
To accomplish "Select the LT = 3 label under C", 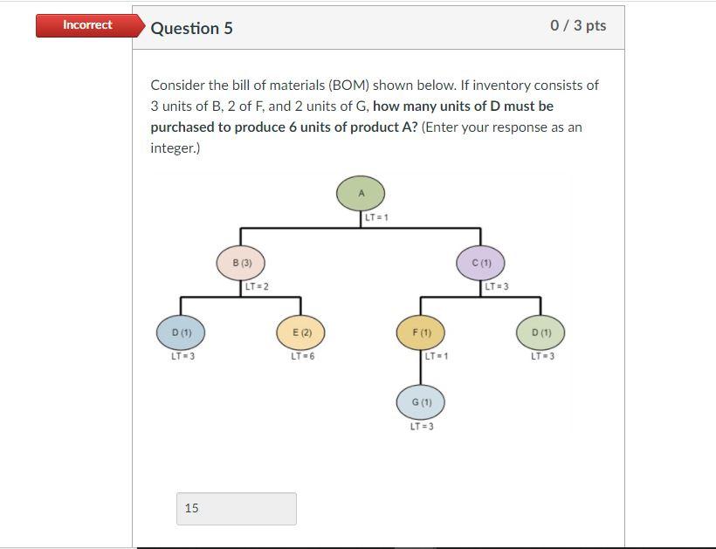I will coord(497,285).
